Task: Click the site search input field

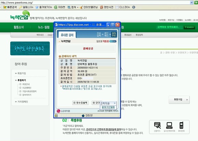Action: point(170,27)
